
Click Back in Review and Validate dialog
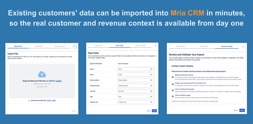pos(236,110)
